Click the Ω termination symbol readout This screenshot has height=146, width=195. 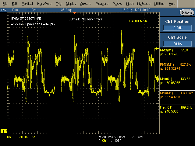(34, 137)
